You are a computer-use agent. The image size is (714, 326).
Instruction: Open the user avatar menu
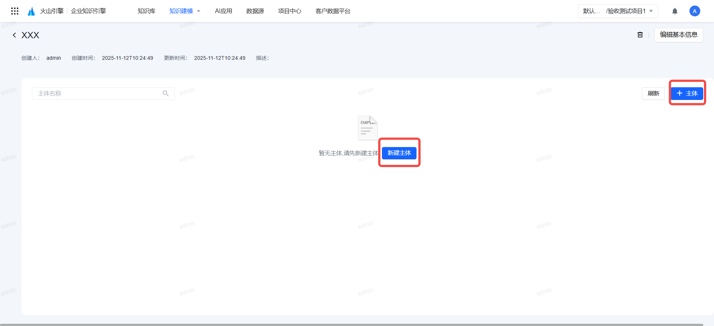tap(695, 11)
